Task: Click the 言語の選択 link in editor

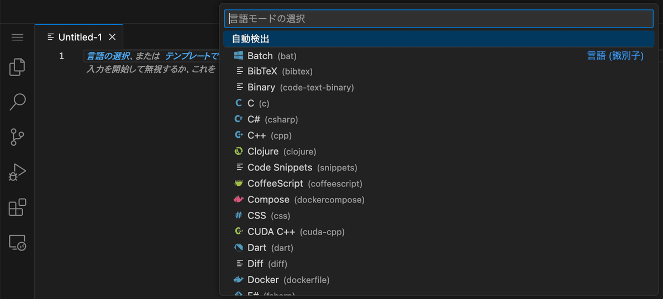Action: 108,56
